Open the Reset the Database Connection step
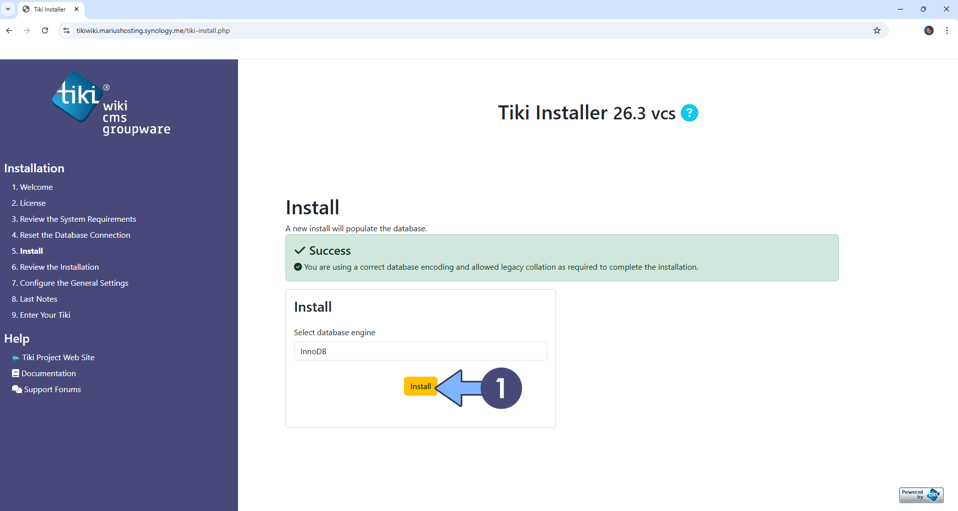 70,235
